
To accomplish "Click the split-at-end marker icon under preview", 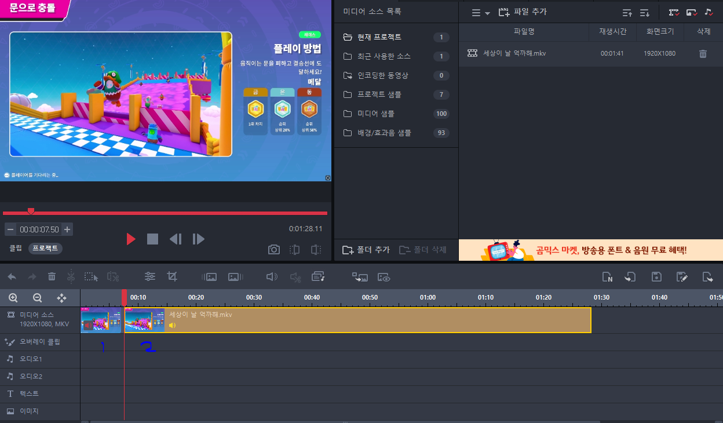I will point(316,250).
